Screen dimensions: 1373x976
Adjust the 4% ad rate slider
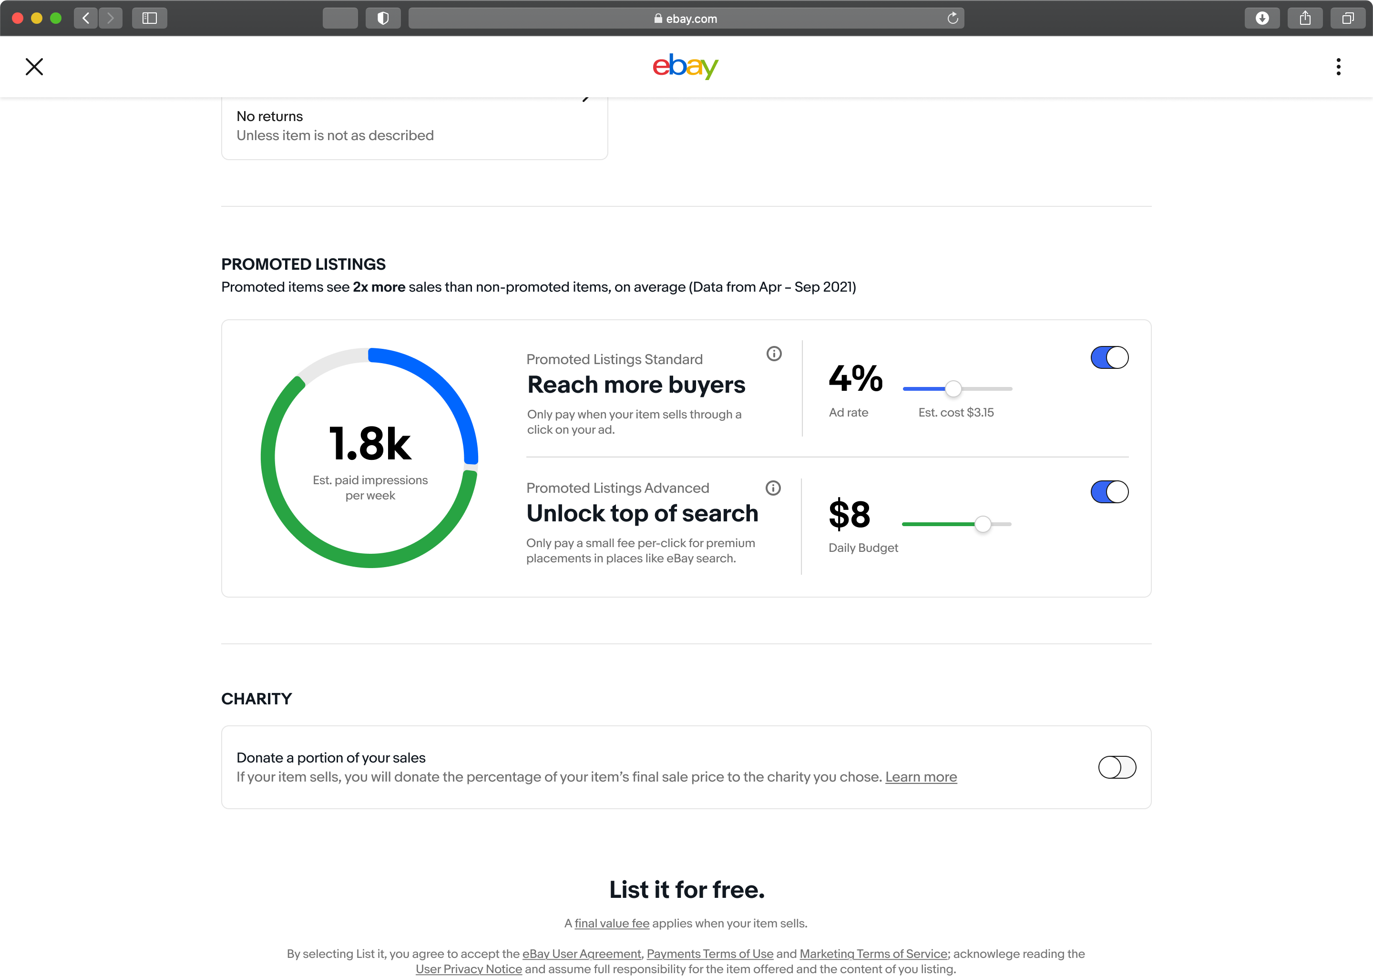(x=953, y=389)
